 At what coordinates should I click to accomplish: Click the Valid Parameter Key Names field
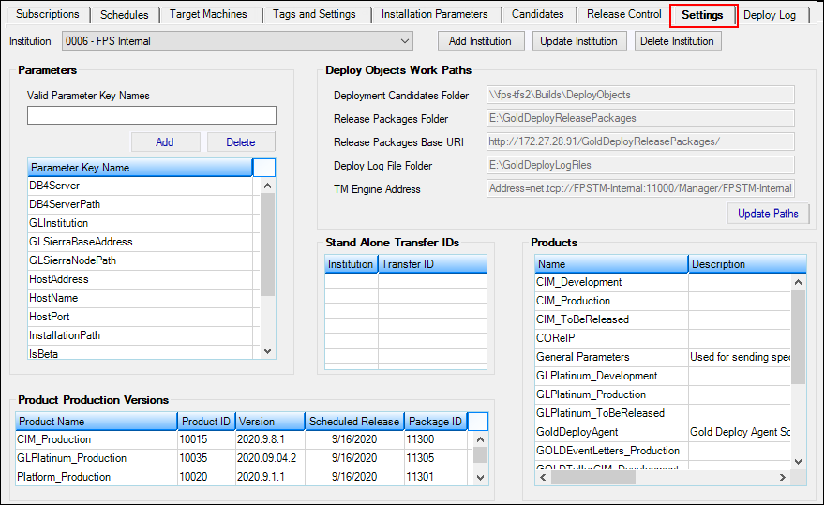(x=152, y=115)
